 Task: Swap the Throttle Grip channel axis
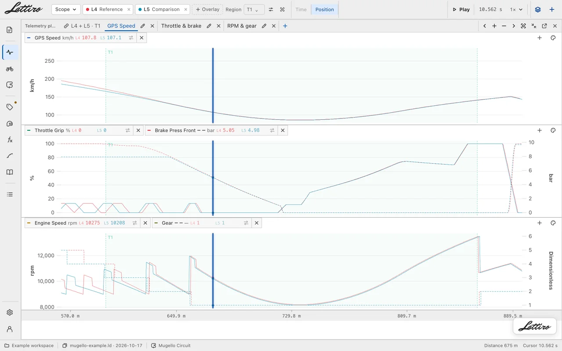point(128,130)
